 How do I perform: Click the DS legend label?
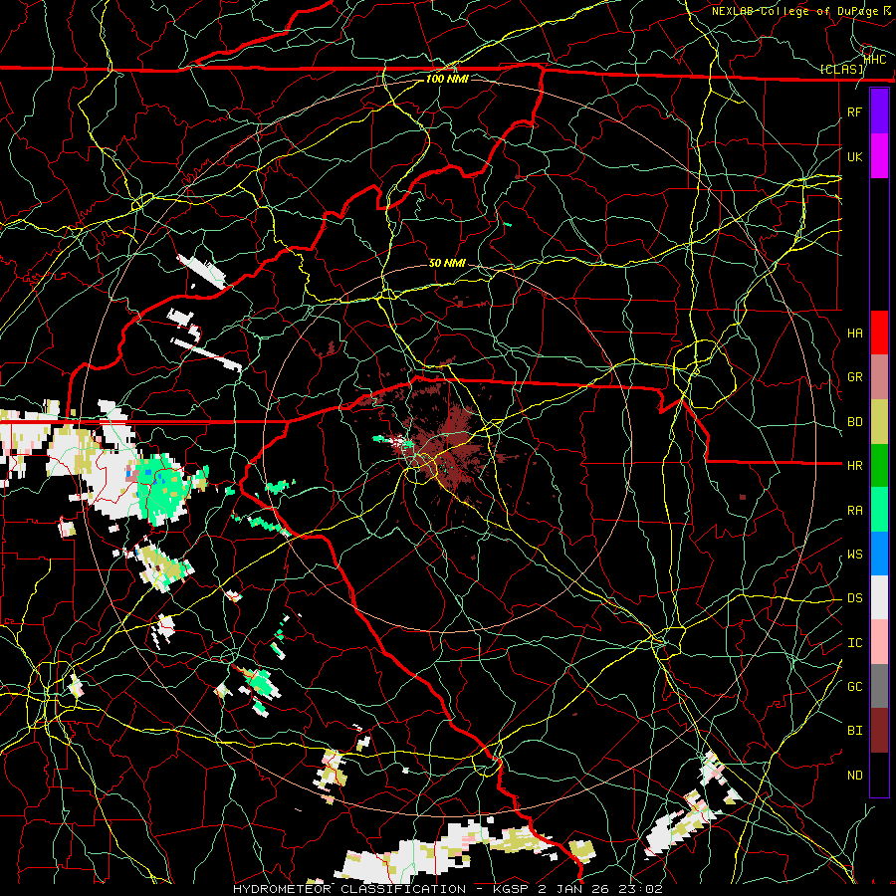tap(855, 598)
